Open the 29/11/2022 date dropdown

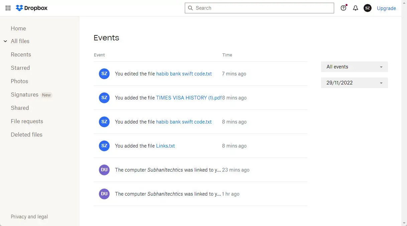click(355, 83)
